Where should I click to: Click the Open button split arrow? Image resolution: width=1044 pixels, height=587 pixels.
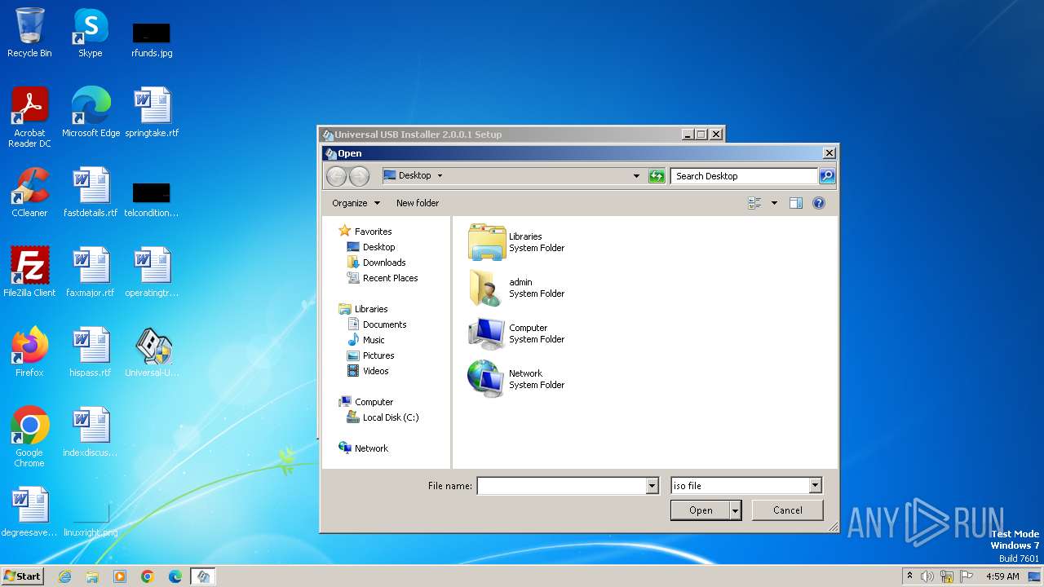(x=736, y=510)
